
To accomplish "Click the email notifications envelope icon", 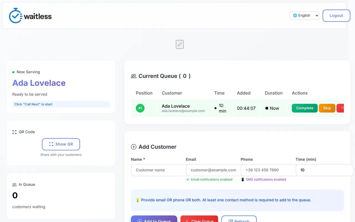I will (x=188, y=180).
